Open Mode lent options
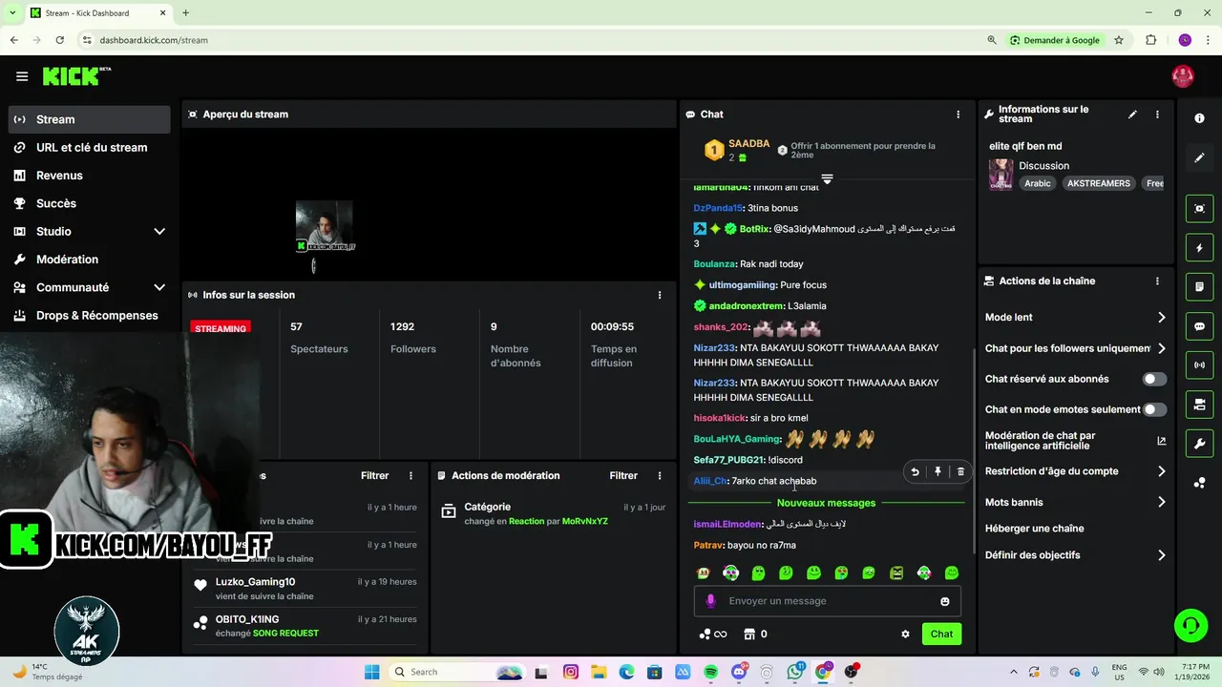The height and width of the screenshot is (687, 1222). pos(1075,318)
